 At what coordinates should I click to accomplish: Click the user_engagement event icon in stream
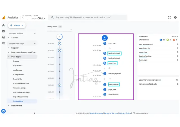point(105,73)
